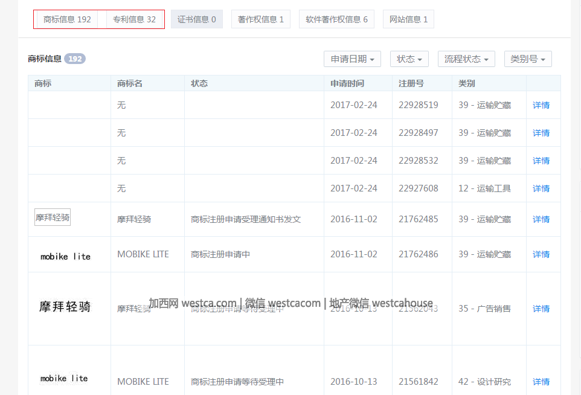581x395 pixels.
Task: Click 详情 link for registration 22928519
Action: (x=541, y=105)
